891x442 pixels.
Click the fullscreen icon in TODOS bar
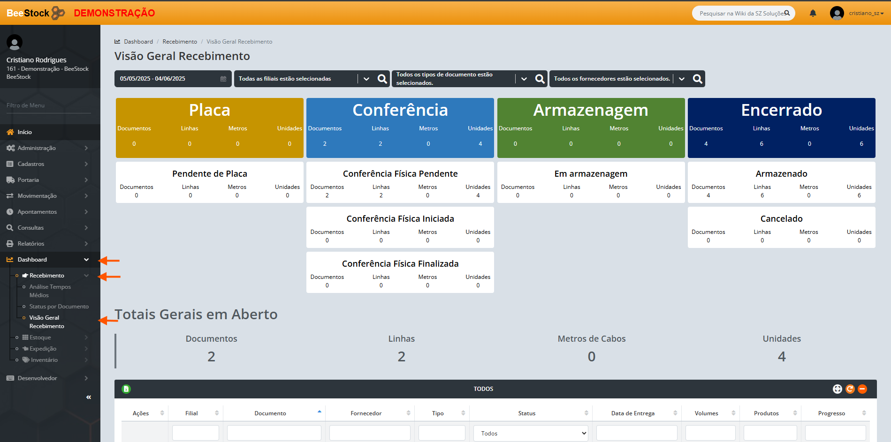837,389
